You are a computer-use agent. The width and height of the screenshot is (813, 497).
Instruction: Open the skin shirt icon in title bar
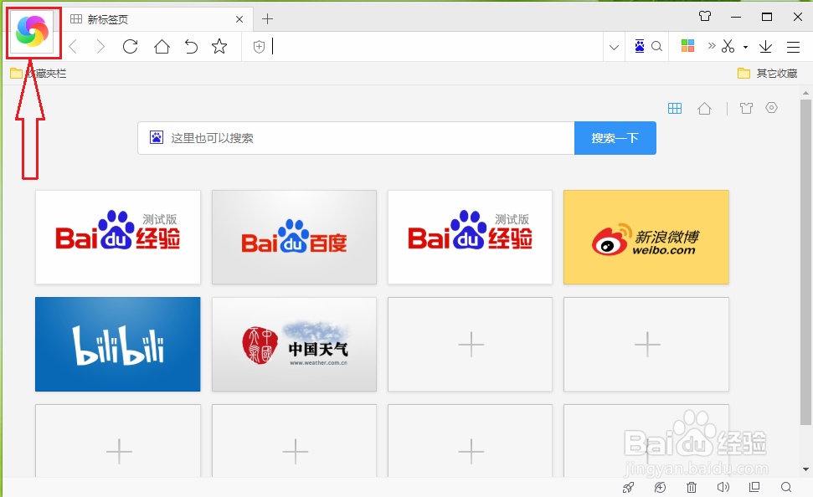[x=705, y=16]
